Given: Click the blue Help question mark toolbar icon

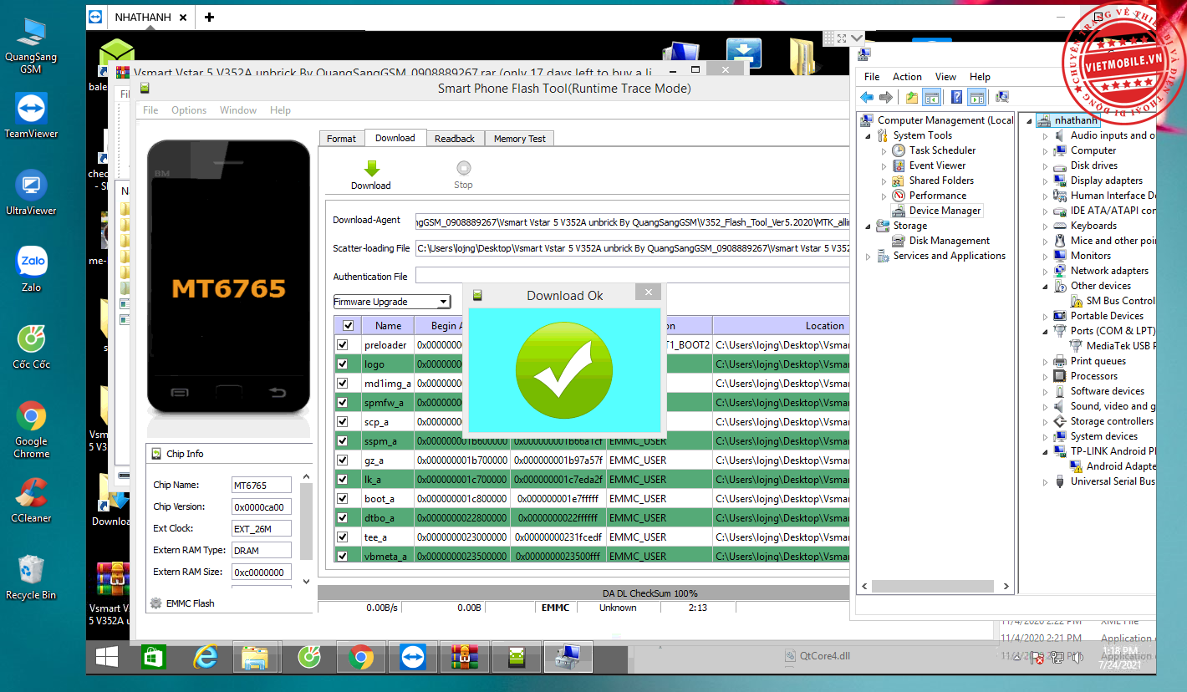Looking at the screenshot, I should pos(956,98).
